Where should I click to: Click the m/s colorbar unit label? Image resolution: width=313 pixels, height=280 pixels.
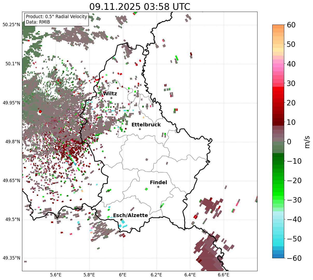pyautogui.click(x=307, y=142)
